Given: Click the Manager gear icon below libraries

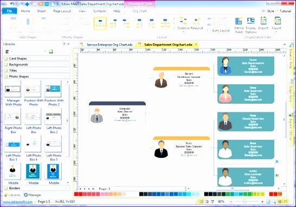Looking at the screenshot, I should [x=25, y=195].
